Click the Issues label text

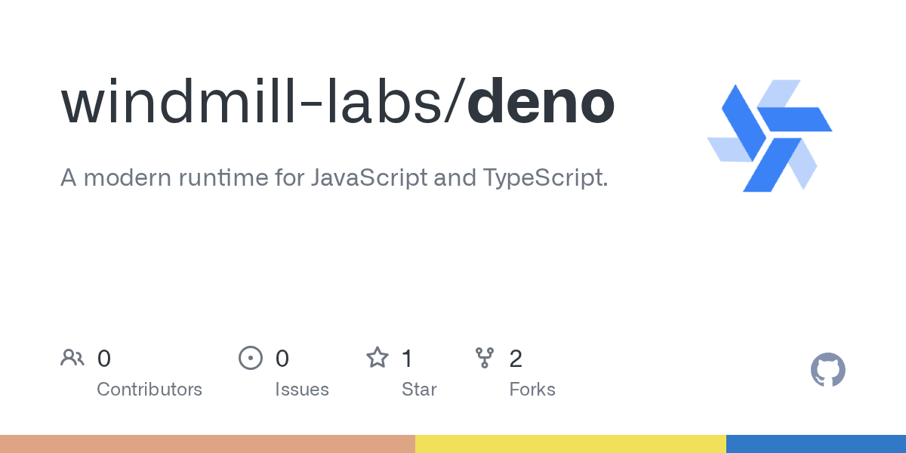pos(302,390)
